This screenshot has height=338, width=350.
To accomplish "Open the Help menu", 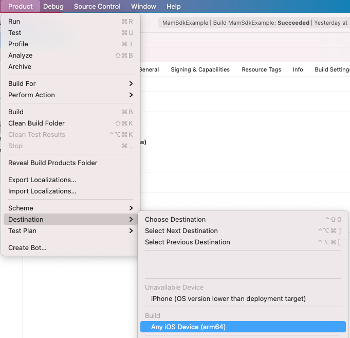I will [x=173, y=6].
